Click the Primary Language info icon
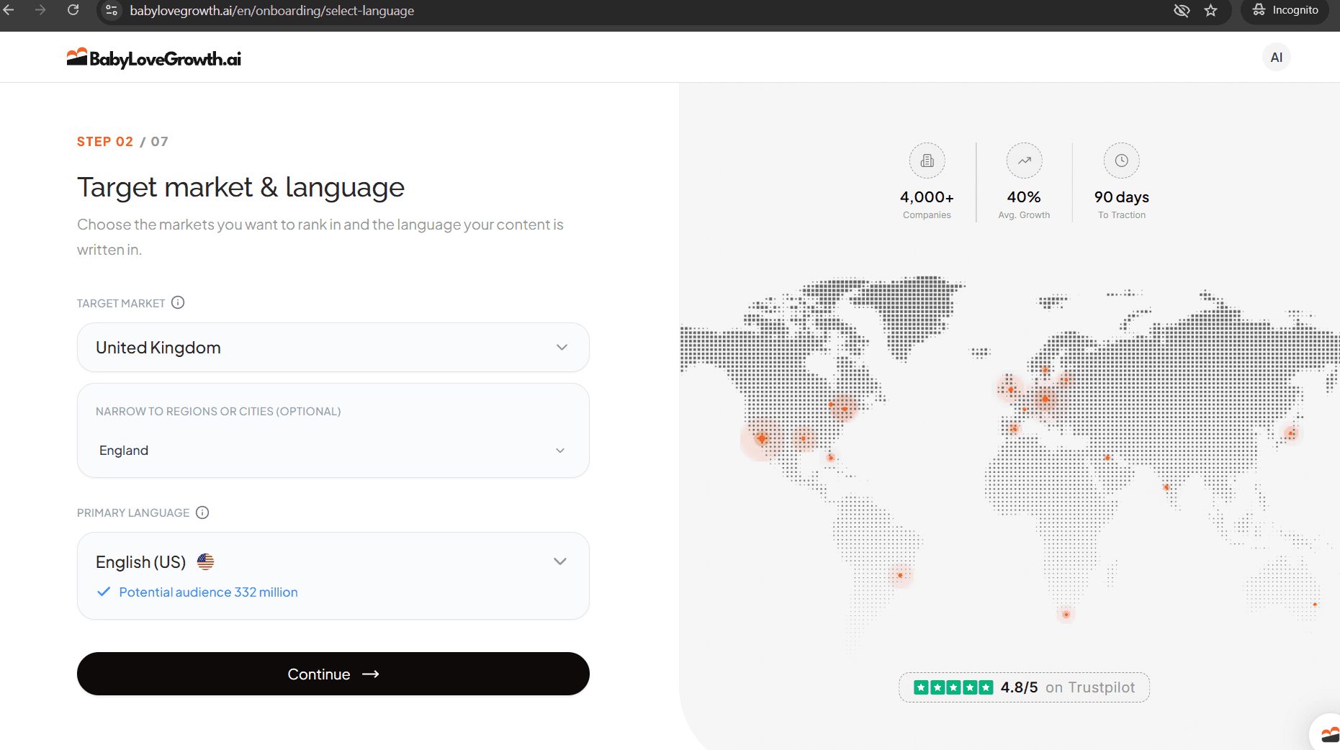Viewport: 1340px width, 750px height. click(202, 512)
